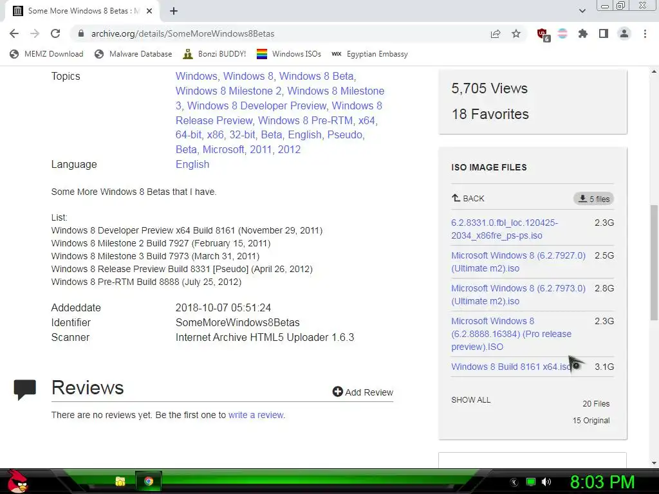
Task: Click the write a review link
Action: tap(256, 415)
